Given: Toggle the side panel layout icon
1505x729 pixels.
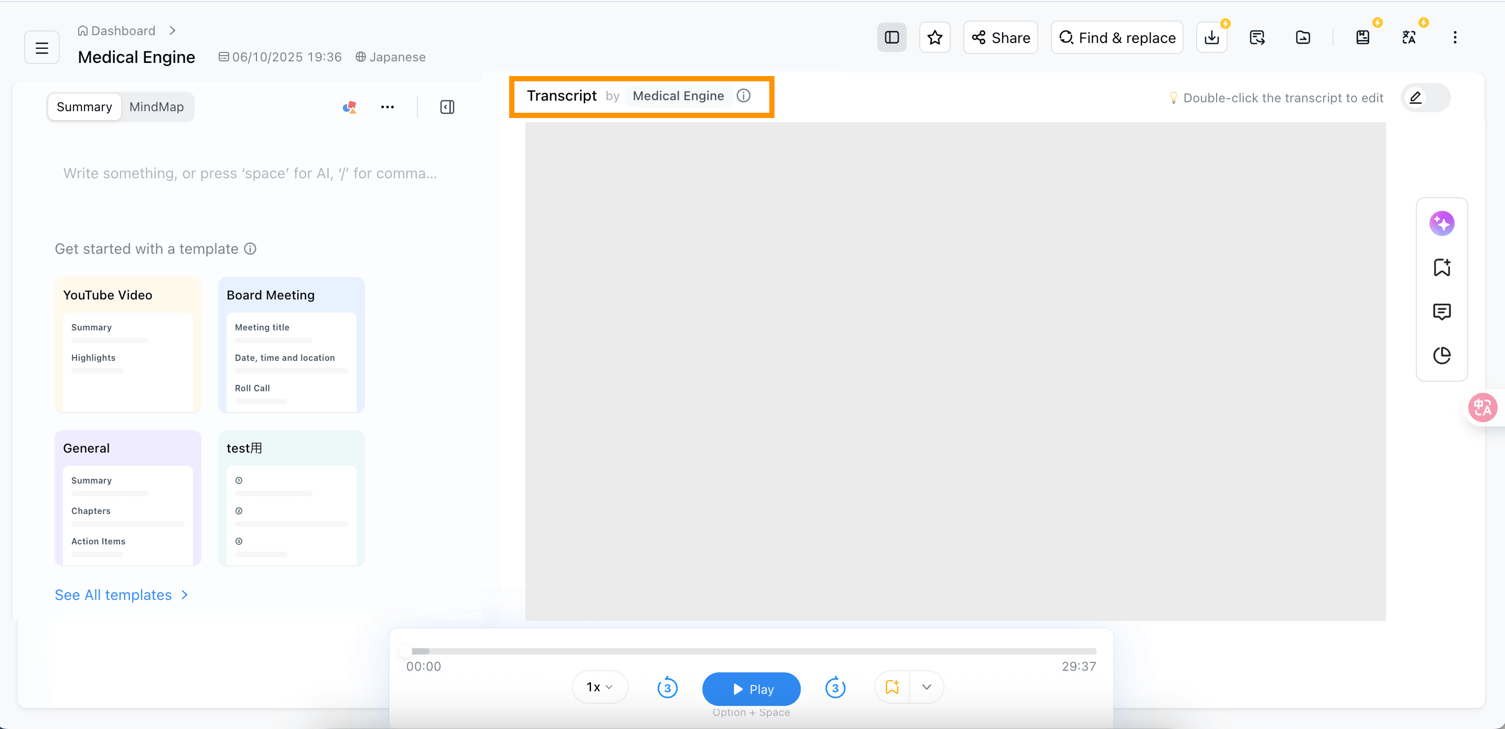Looking at the screenshot, I should [x=891, y=37].
